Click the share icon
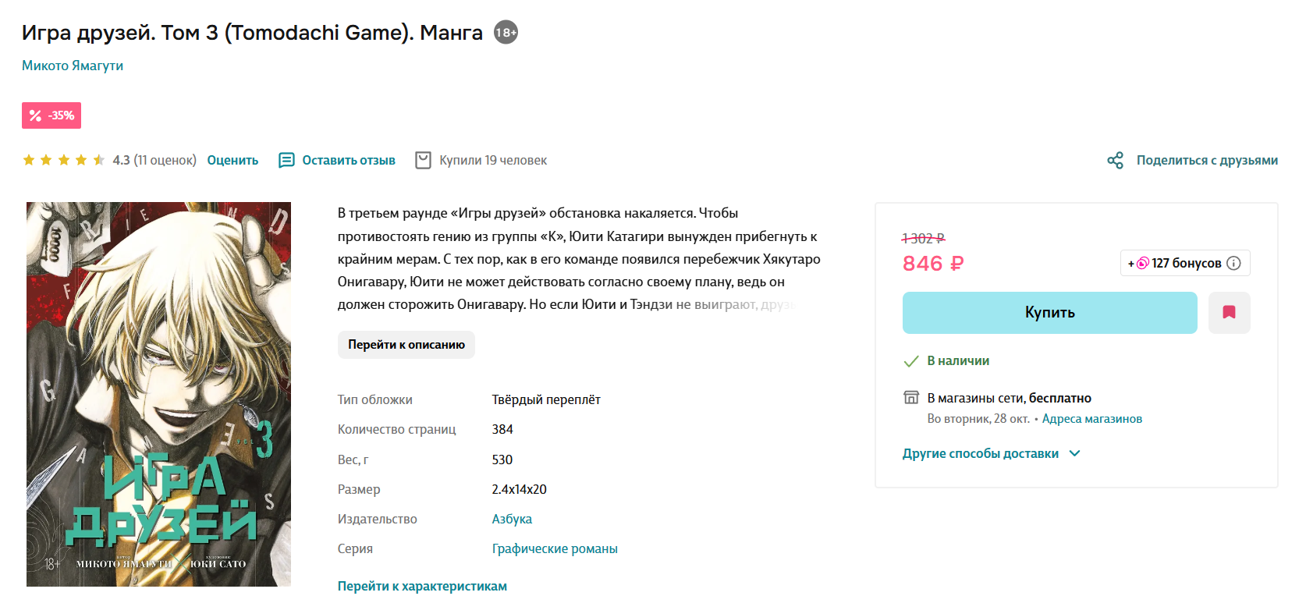The width and height of the screenshot is (1306, 596). pos(1115,161)
